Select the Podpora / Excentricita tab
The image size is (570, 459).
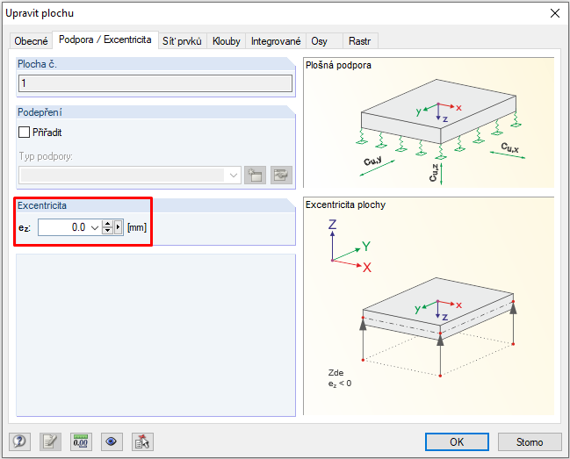pyautogui.click(x=105, y=39)
